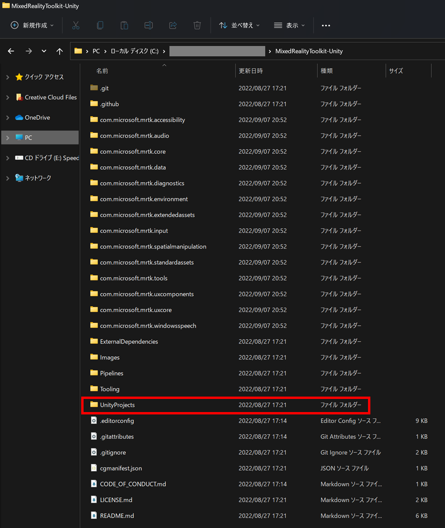The image size is (445, 528).
Task: Open chevron after ローカル ディスク (C:) breadcrumb
Action: pyautogui.click(x=164, y=51)
